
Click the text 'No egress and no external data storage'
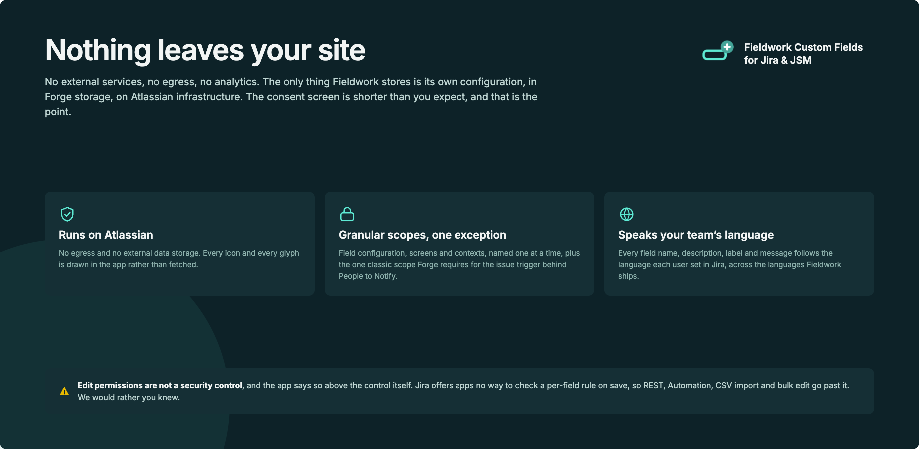[129, 253]
